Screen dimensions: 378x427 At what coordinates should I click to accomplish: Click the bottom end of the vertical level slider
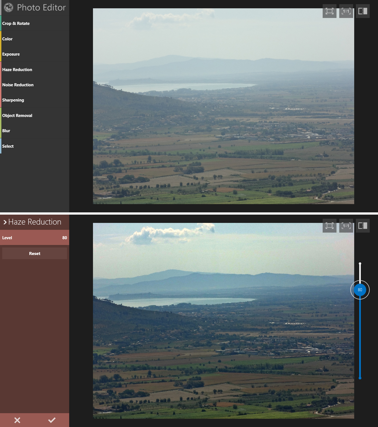pyautogui.click(x=360, y=378)
